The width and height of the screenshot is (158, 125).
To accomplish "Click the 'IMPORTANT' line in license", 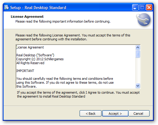I will pyautogui.click(x=25, y=71).
